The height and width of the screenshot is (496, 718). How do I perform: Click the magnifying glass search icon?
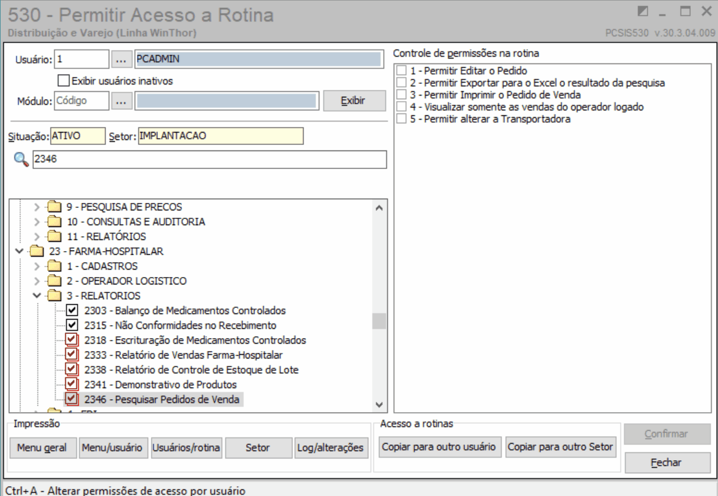(21, 159)
